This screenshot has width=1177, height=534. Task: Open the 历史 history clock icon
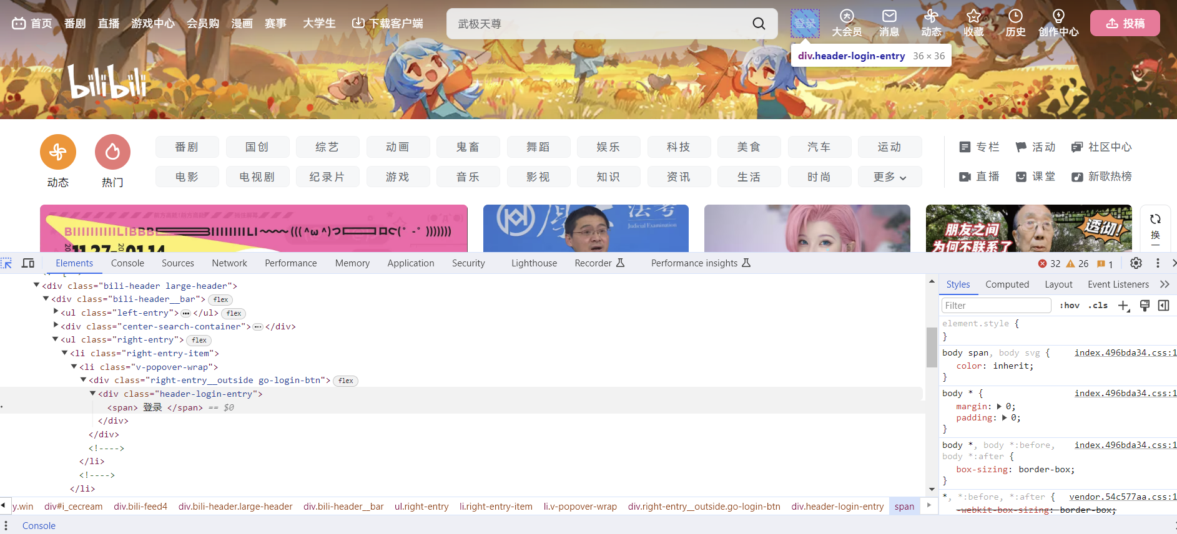[x=1016, y=23]
